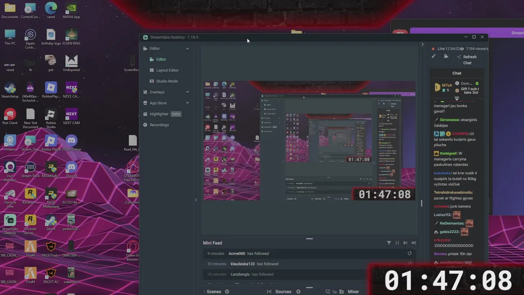The height and width of the screenshot is (295, 524).
Task: Click the scene transition icon beside Sources
Action: click(269, 292)
